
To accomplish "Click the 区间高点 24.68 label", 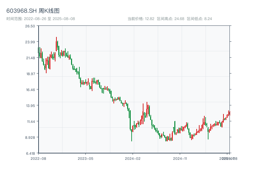I will pos(171,19).
